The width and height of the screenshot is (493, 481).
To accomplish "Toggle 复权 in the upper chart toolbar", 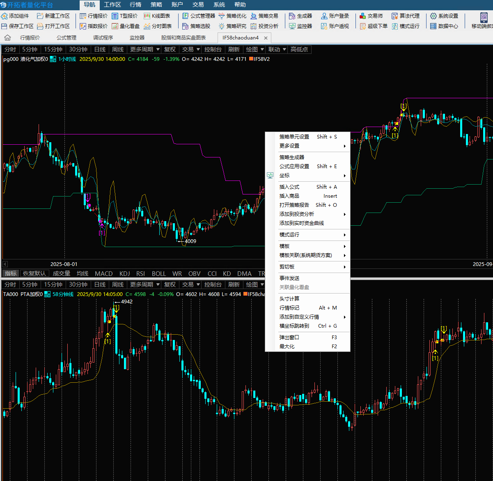I will pyautogui.click(x=170, y=49).
